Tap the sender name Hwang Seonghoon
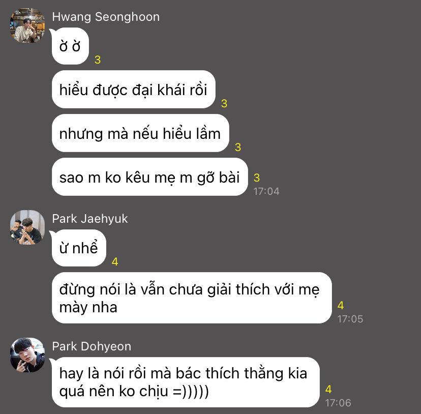 tap(106, 17)
